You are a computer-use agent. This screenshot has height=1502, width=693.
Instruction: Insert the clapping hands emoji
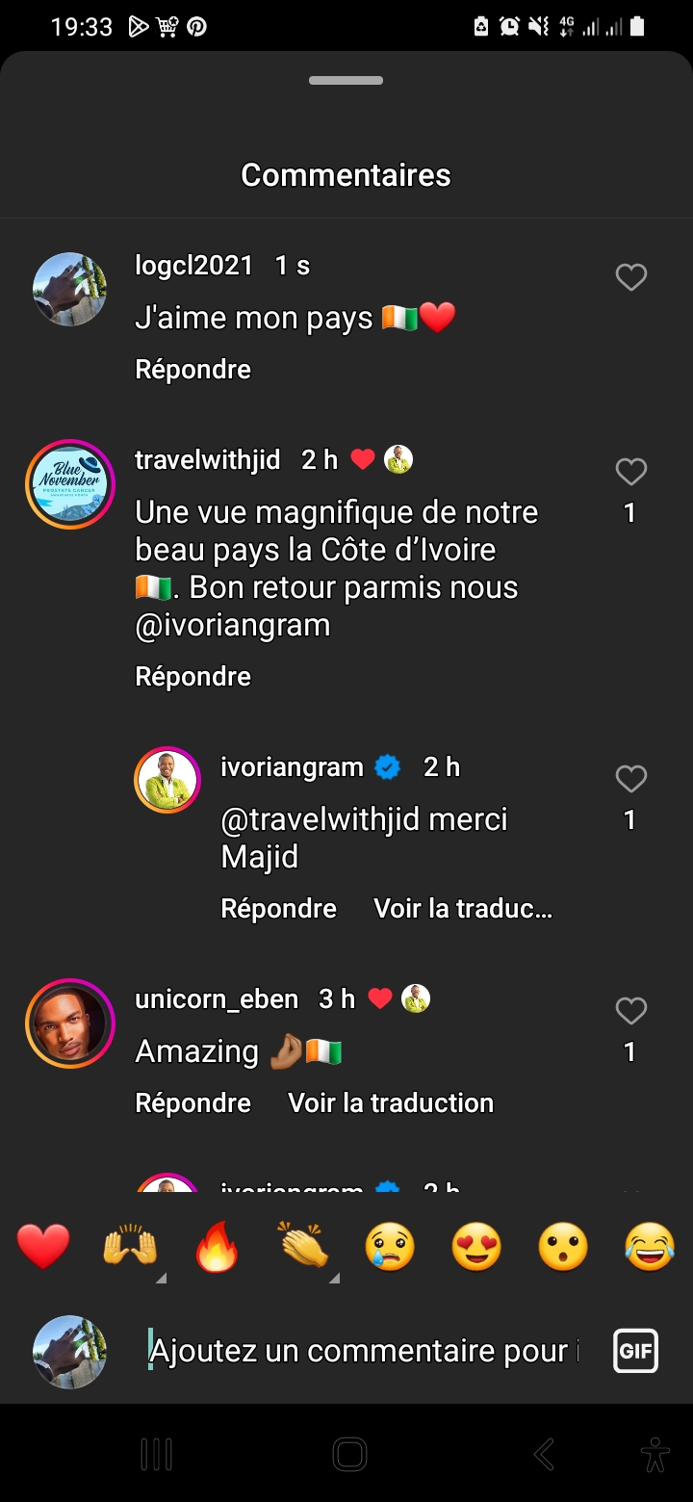coord(303,1247)
